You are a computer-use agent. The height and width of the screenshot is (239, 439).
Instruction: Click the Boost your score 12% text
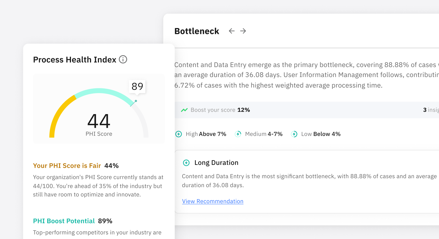click(220, 110)
